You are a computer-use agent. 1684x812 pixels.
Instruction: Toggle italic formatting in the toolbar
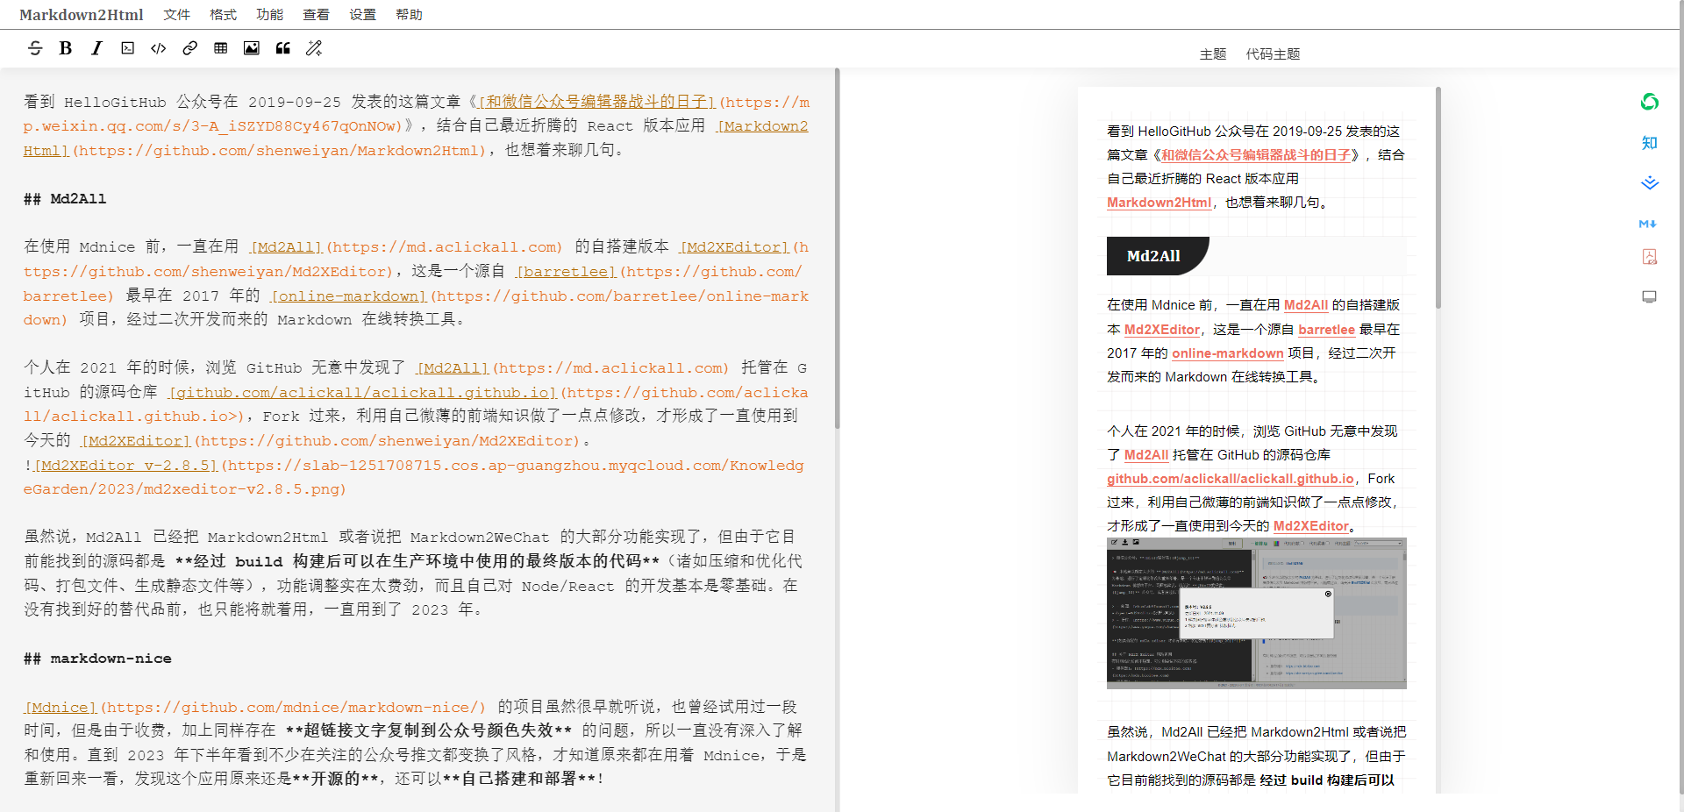point(96,48)
